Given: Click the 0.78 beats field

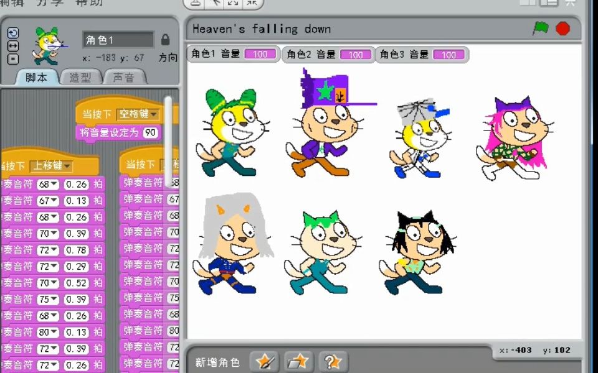Looking at the screenshot, I should click(x=77, y=250).
